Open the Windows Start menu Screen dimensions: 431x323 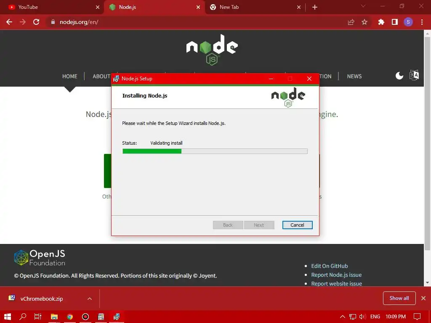[8, 317]
